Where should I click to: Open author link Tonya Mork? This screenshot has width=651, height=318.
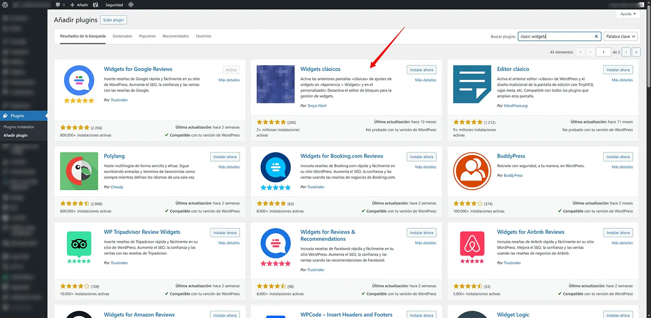(x=317, y=106)
